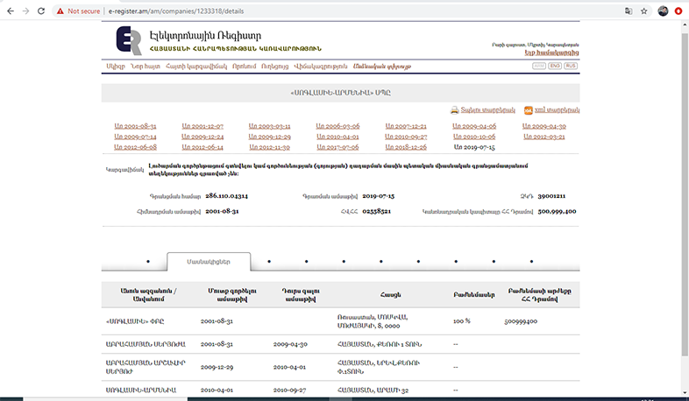This screenshot has width=689, height=401.
Task: Click the Նոր համակարգից link
Action: (550, 53)
